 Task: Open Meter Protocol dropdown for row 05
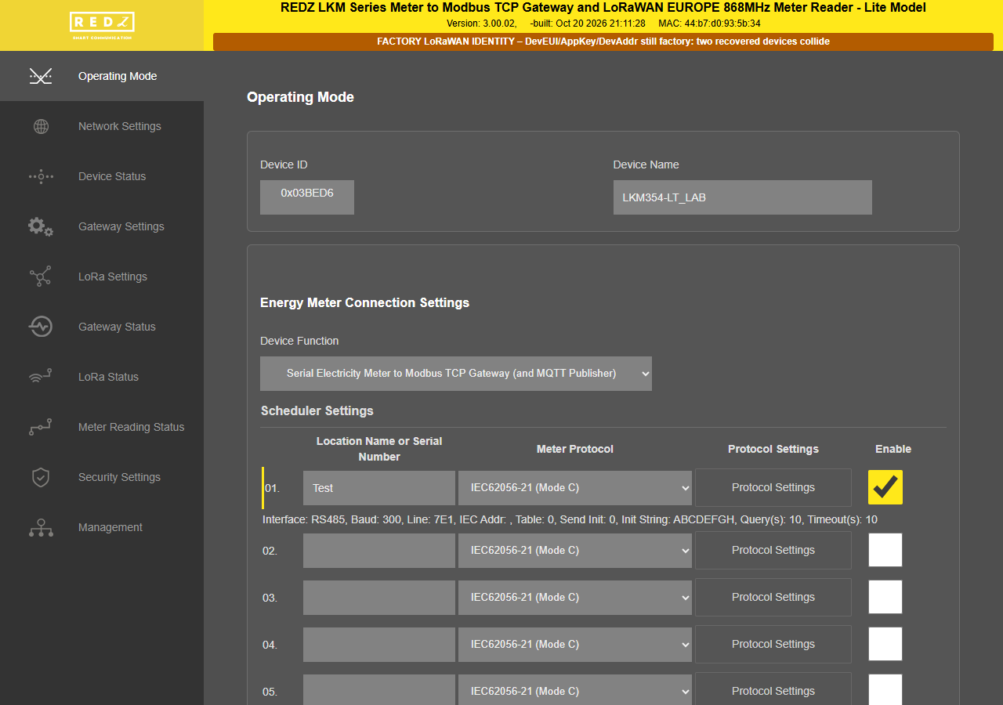click(575, 690)
